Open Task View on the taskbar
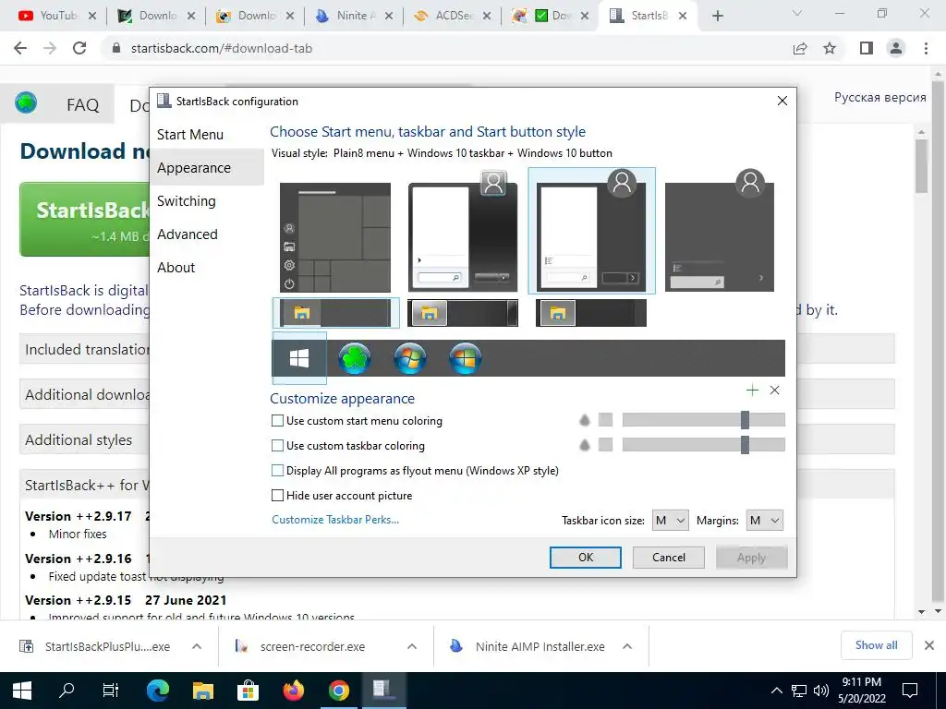Screen dimensions: 946x709 point(111,691)
